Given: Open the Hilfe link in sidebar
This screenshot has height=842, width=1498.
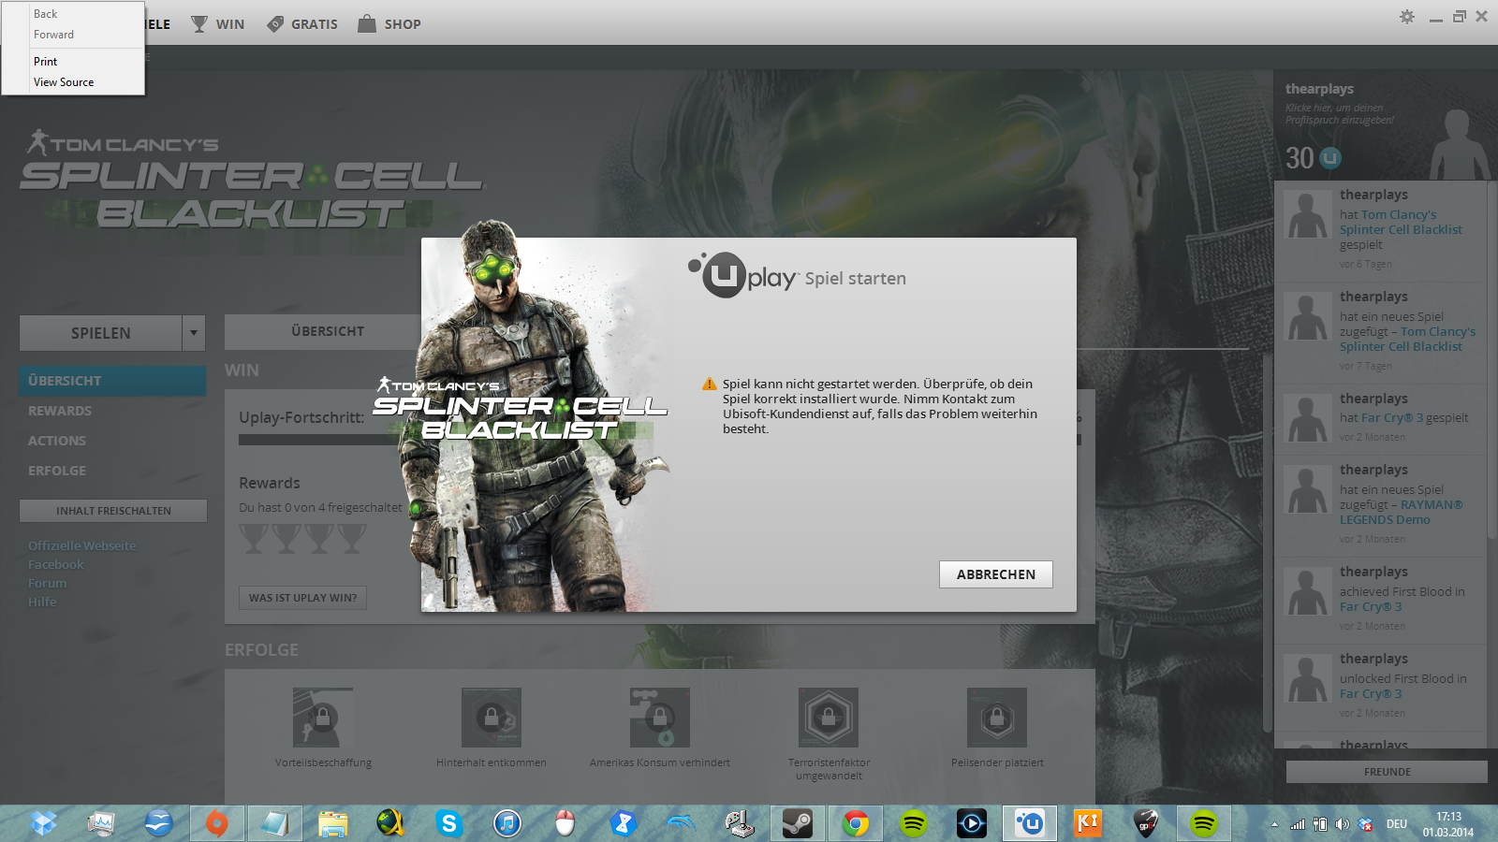Looking at the screenshot, I should [42, 602].
